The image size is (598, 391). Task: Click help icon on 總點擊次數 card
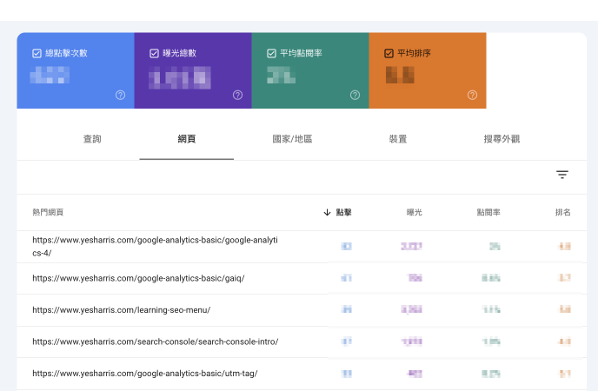tap(120, 95)
